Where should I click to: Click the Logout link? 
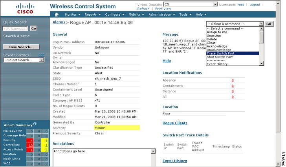[x=255, y=5]
